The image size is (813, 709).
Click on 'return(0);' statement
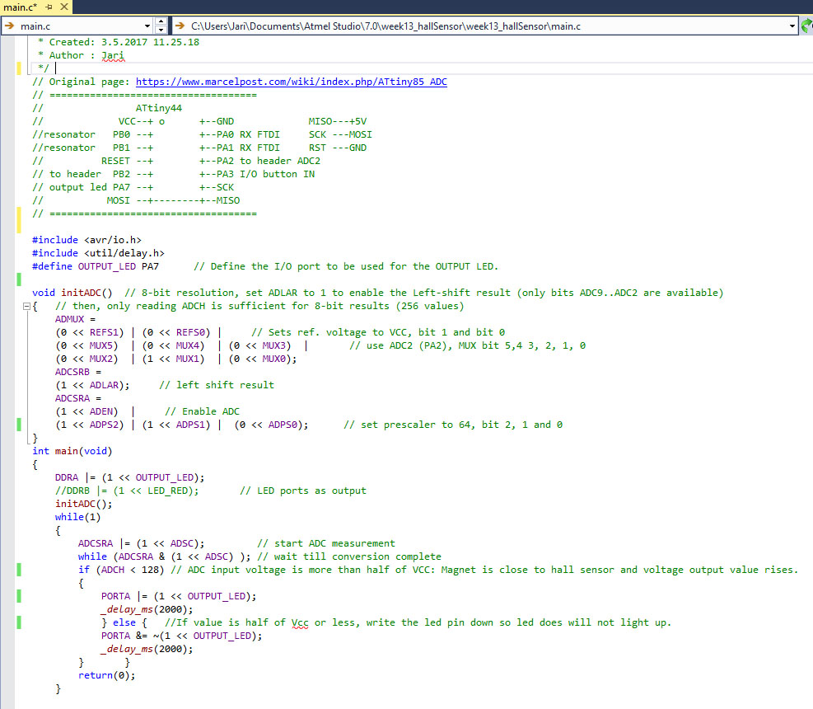pos(107,675)
